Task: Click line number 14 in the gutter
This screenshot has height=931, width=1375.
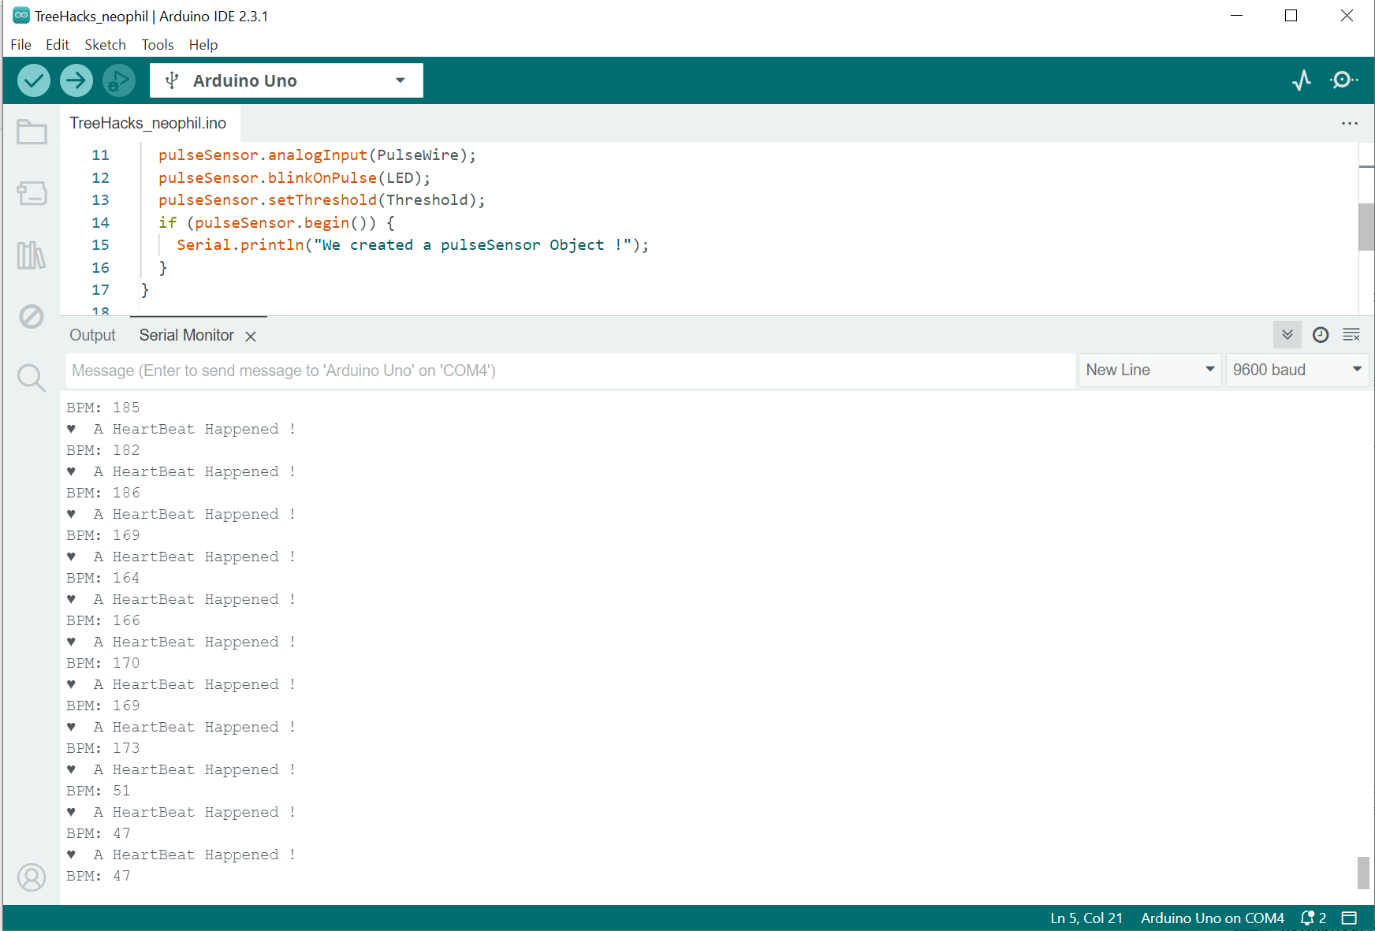Action: pos(100,223)
